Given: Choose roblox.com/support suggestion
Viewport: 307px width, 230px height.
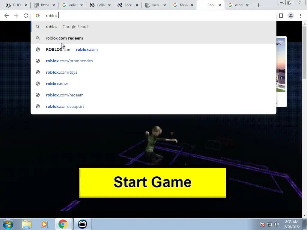Looking at the screenshot, I should click(153, 106).
